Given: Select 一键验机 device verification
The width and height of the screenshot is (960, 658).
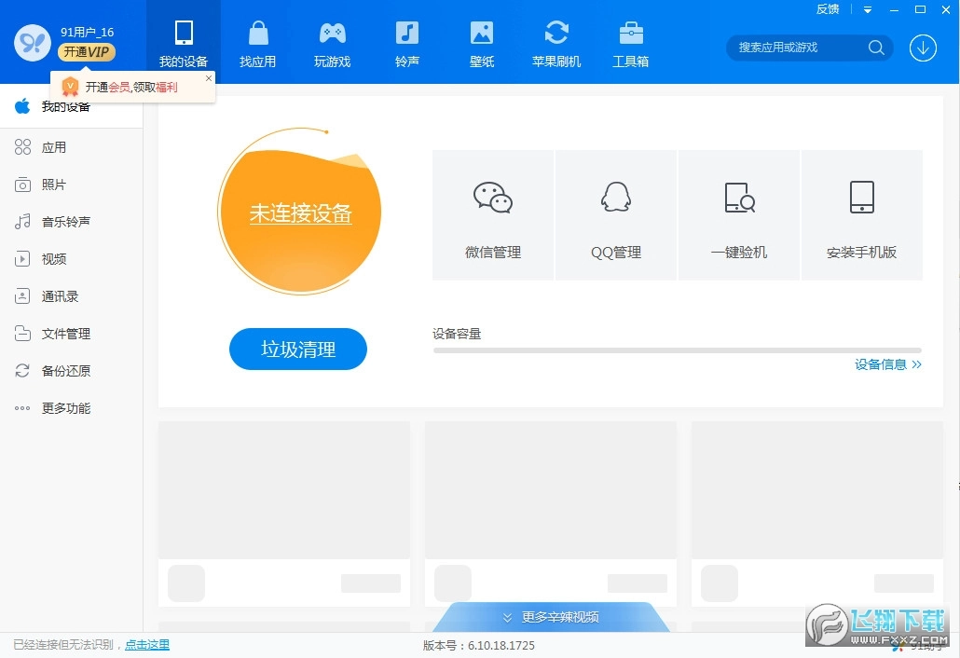Looking at the screenshot, I should (738, 214).
